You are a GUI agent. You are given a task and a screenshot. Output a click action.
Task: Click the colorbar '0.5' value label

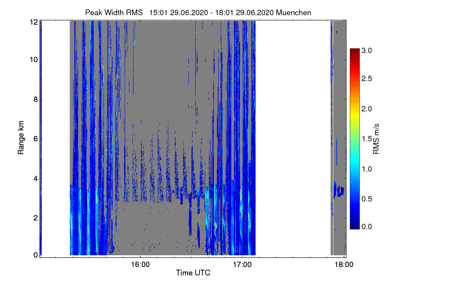[367, 199]
